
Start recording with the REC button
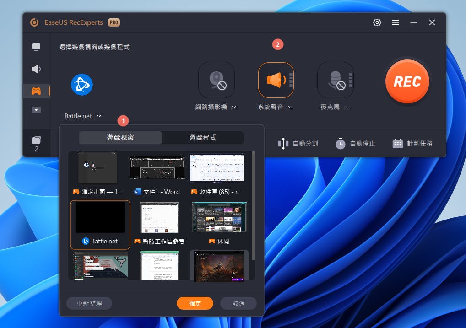coord(407,81)
